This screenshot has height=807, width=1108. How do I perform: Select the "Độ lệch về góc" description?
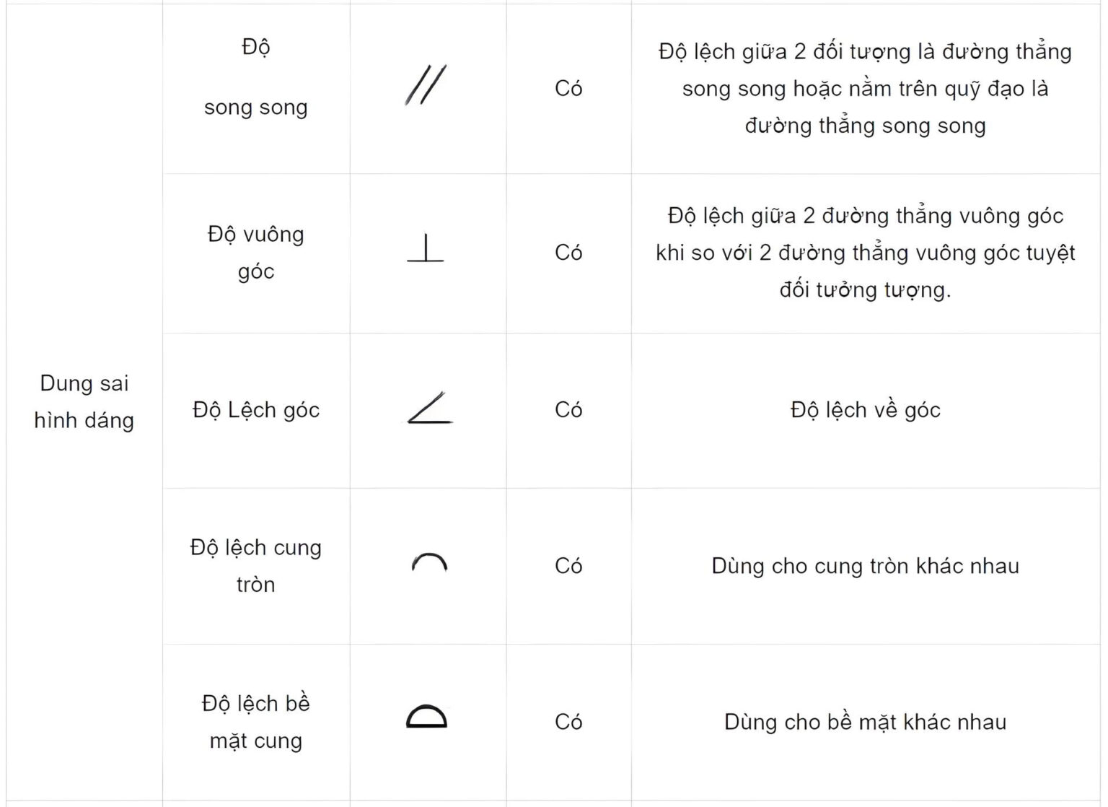coord(865,410)
